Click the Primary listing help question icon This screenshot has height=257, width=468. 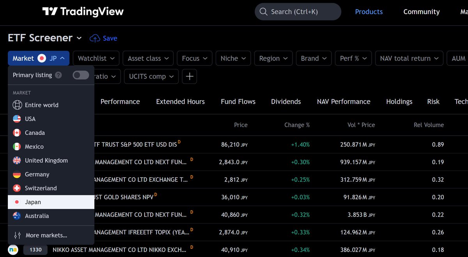(58, 75)
